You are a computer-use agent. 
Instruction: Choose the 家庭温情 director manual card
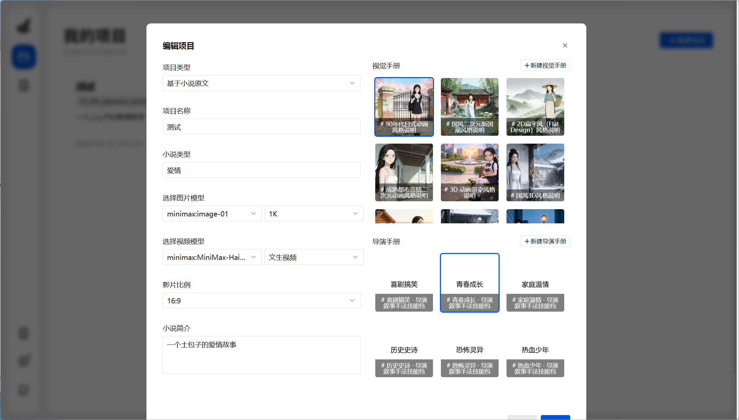(x=535, y=283)
